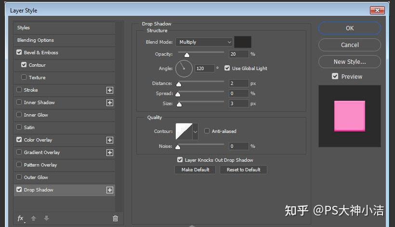This screenshot has height=227, width=395.
Task: Enable the Anti-aliased checkbox
Action: [207, 131]
